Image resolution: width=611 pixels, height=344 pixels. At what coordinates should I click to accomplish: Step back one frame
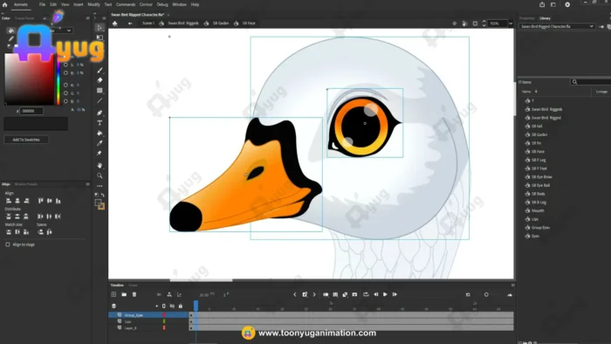click(375, 294)
